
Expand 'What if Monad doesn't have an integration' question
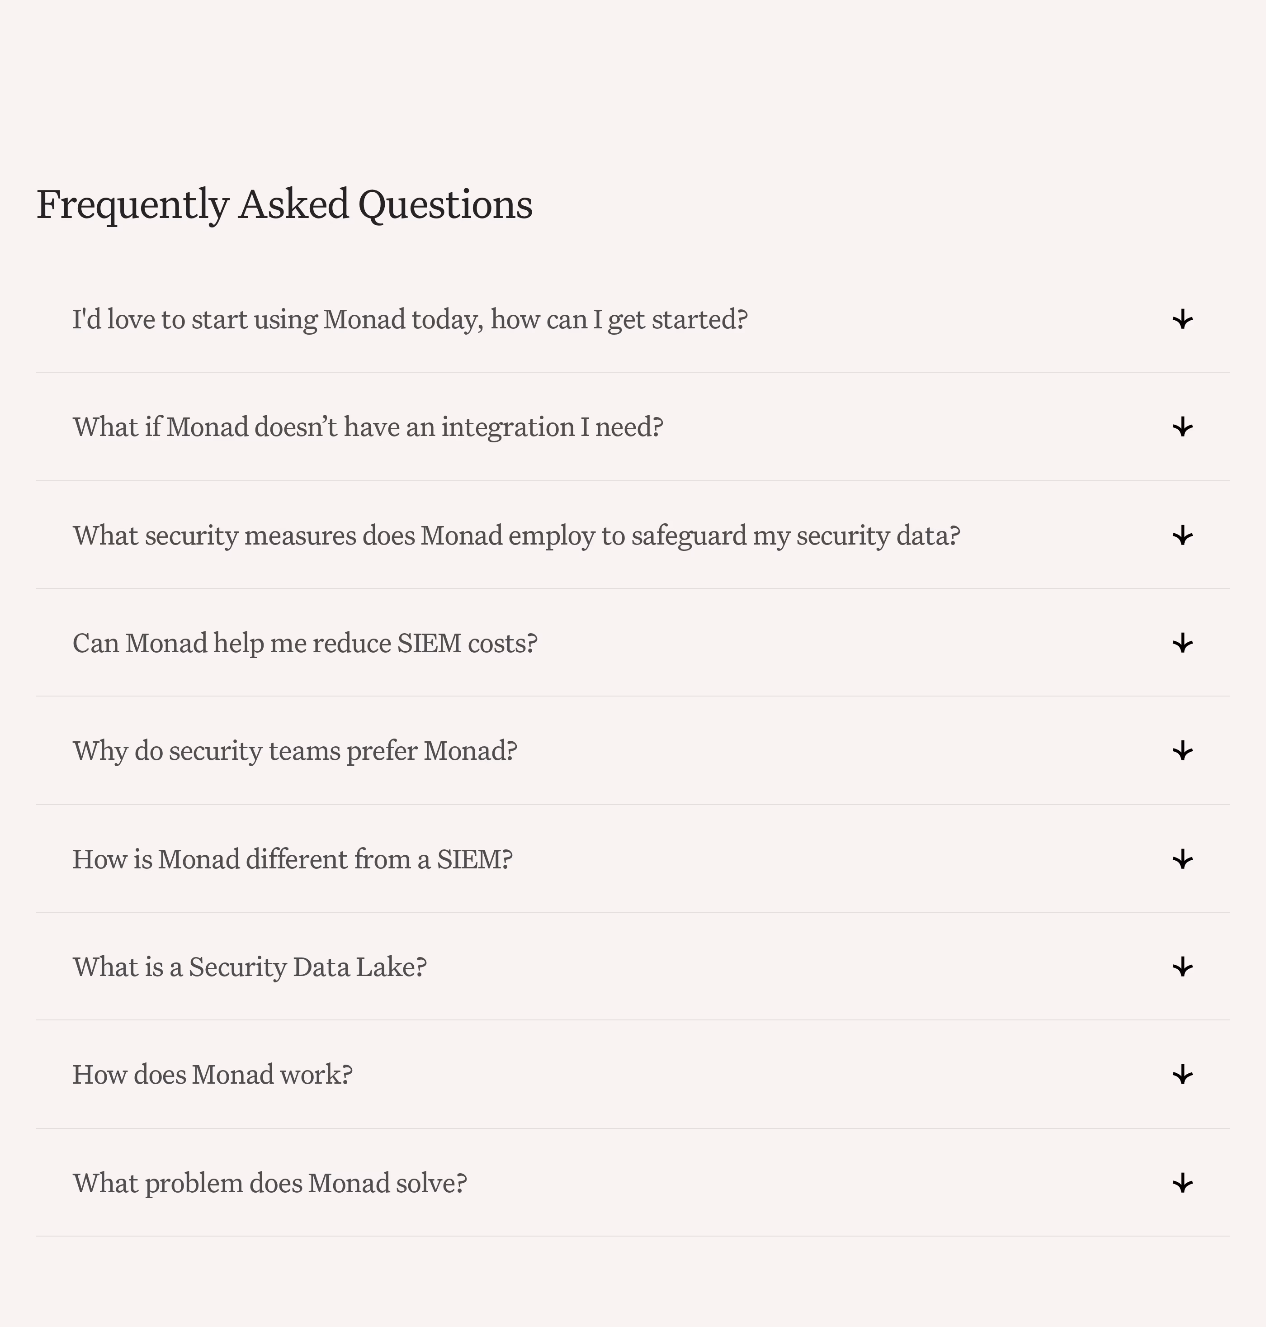click(x=368, y=427)
